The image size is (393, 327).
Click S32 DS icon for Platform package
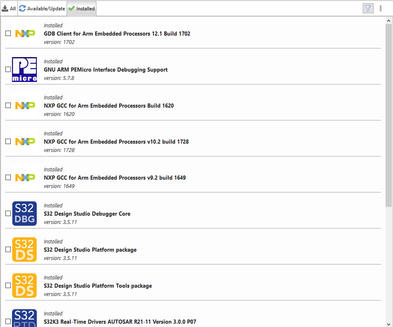(24, 250)
